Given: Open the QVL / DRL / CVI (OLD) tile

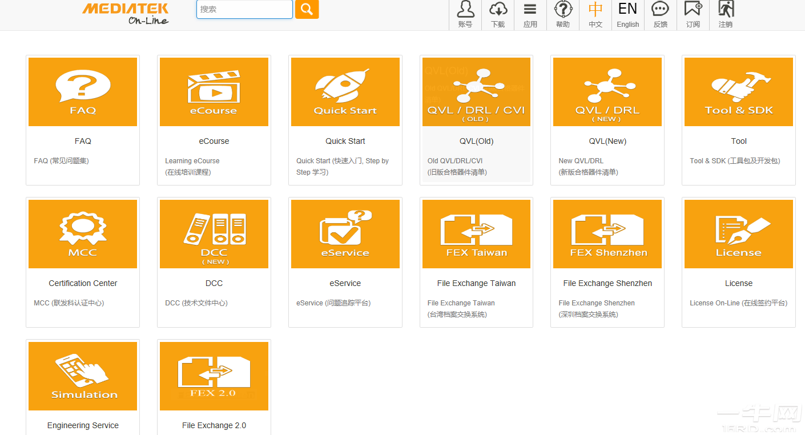Looking at the screenshot, I should 476,92.
